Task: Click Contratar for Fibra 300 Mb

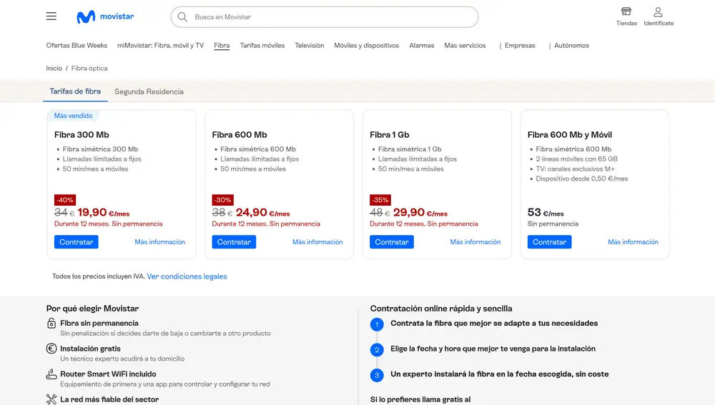Action: tap(77, 242)
